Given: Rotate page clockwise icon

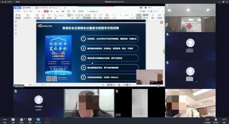Looking at the screenshot, I should [95, 15].
